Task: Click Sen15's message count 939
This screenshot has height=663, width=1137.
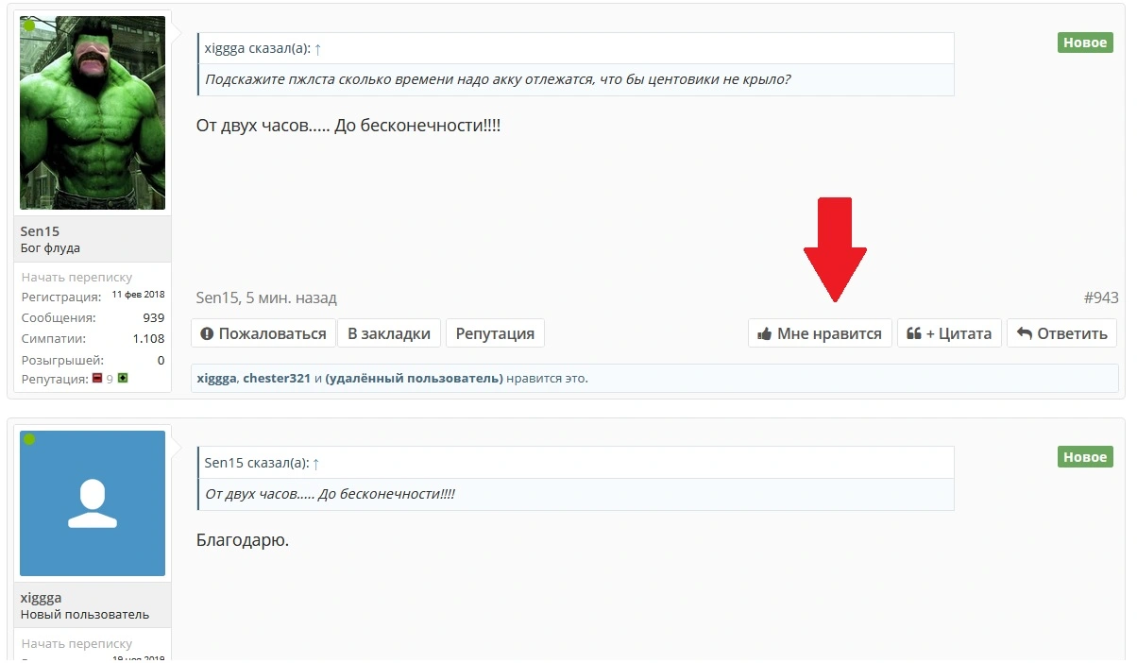Action: (154, 318)
